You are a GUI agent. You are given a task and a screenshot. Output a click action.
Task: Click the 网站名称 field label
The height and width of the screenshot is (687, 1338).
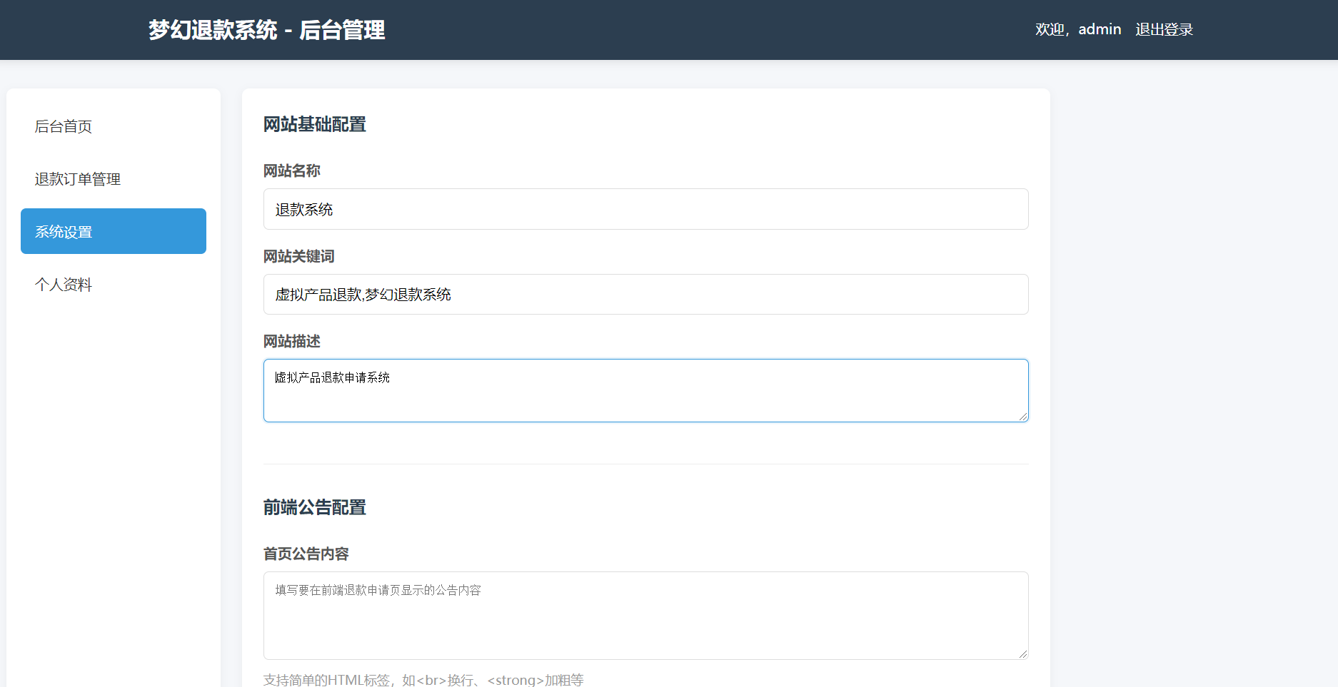pos(291,171)
